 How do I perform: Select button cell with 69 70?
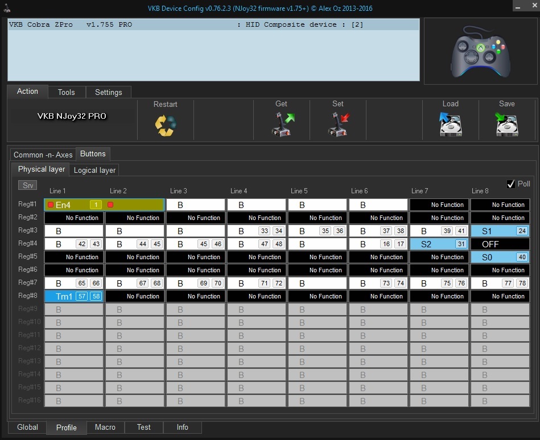196,283
